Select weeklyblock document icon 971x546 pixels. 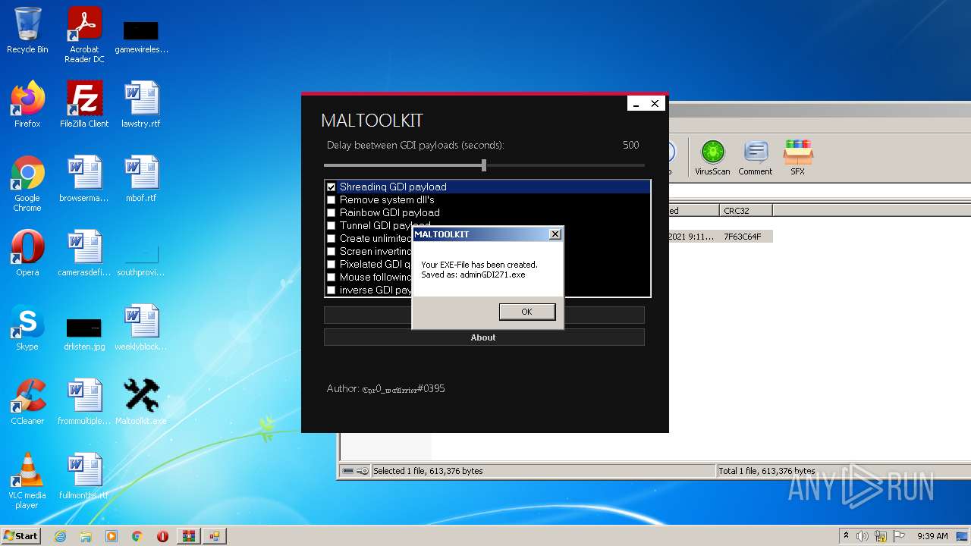[x=141, y=328]
